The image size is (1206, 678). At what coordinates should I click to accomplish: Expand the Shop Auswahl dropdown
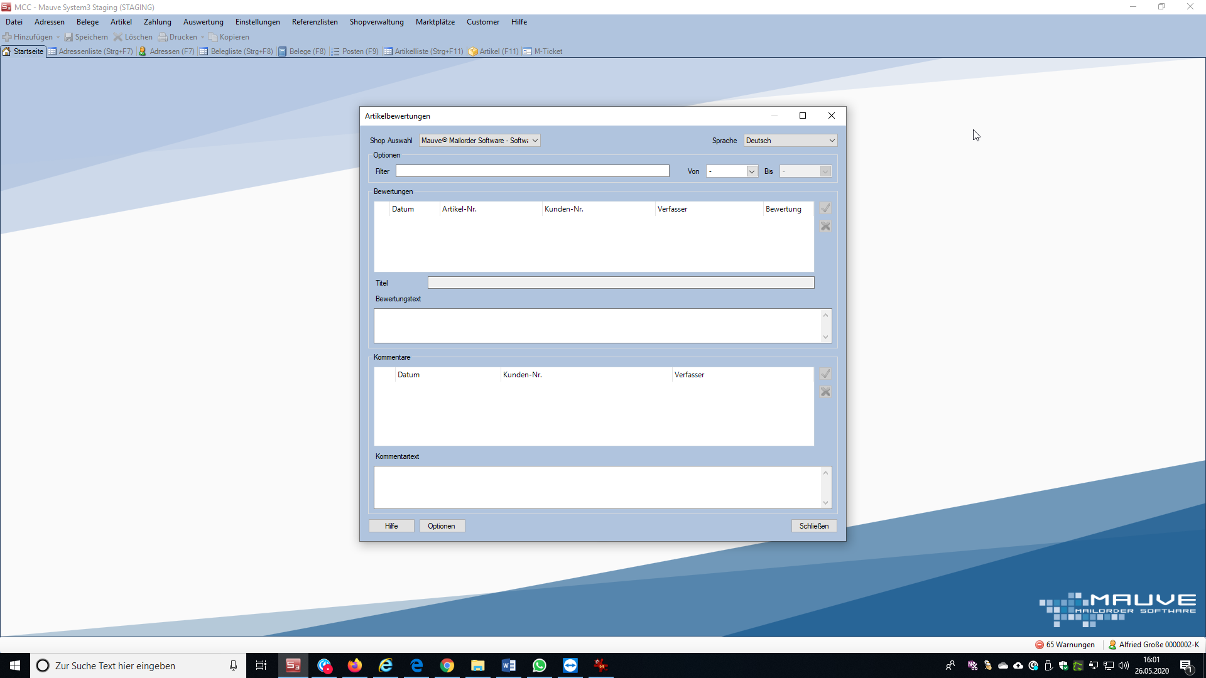[x=535, y=141]
